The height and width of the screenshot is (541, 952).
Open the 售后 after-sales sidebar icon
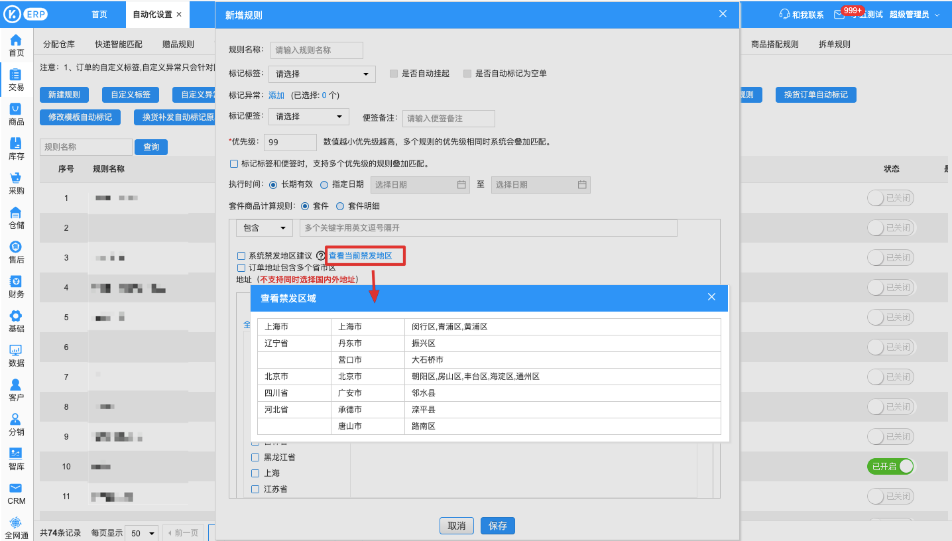(x=16, y=247)
